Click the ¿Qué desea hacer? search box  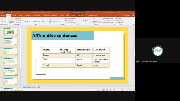coord(92,15)
